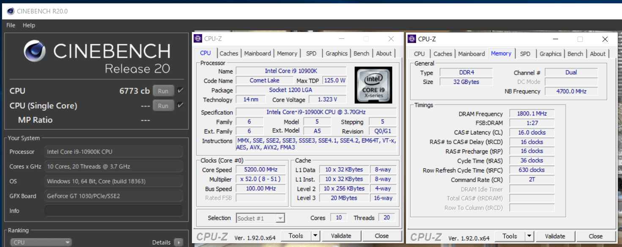Screen dimensions: 622x247
Task: Select the CPU tab in left CPU-Z
Action: [x=206, y=53]
